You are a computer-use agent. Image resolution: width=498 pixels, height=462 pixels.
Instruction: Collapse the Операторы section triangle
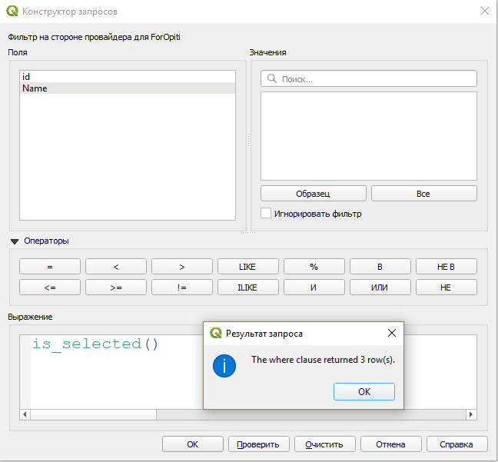[x=15, y=241]
